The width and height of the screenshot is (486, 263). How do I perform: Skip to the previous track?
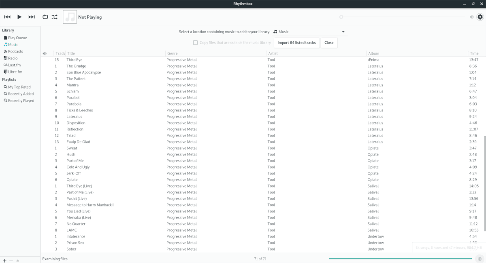pos(6,17)
